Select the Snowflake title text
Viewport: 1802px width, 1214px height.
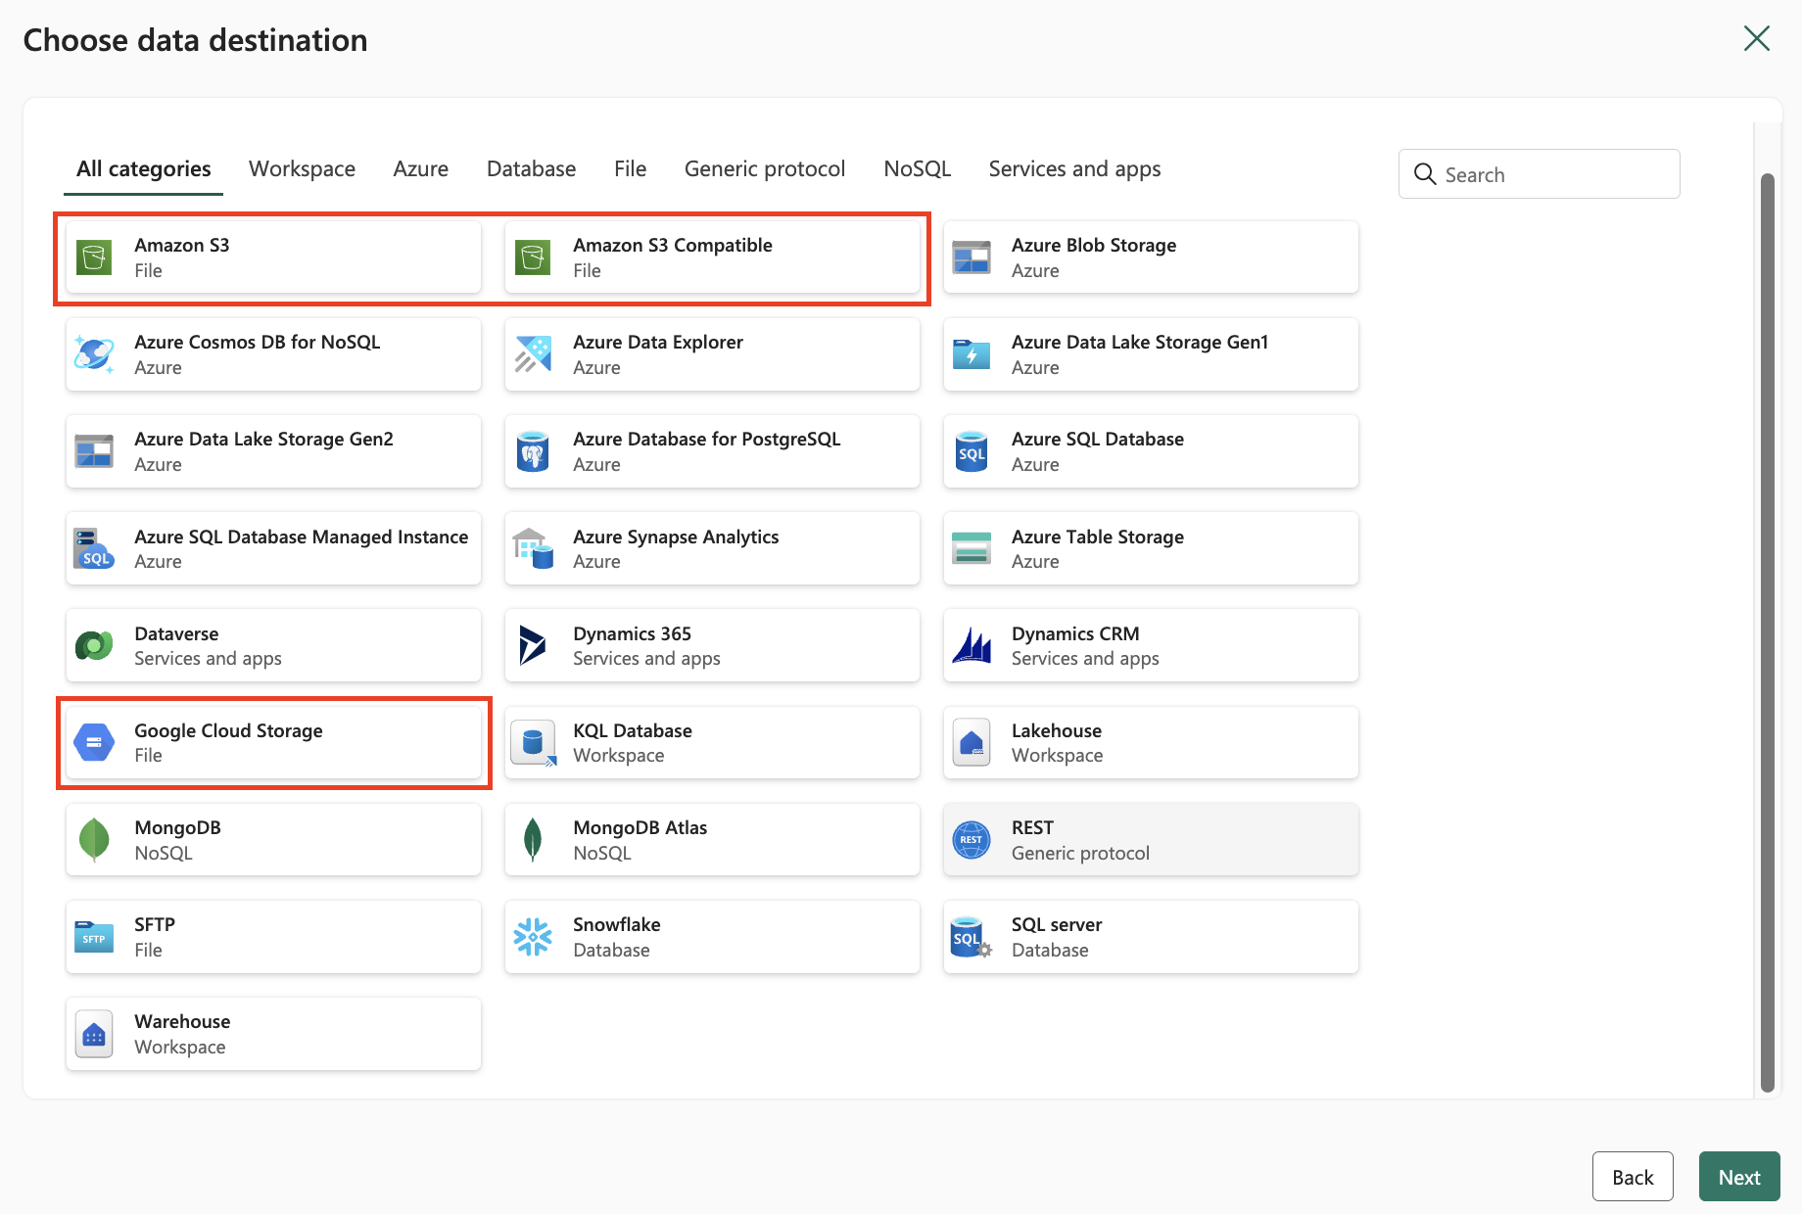point(617,924)
